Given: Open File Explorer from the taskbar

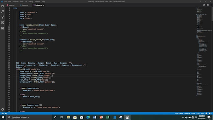Looking at the screenshot, I should [69, 117].
